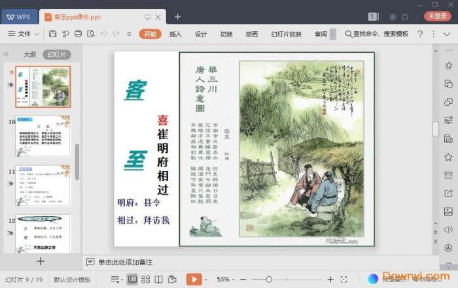Open the 设计 tab

(201, 34)
